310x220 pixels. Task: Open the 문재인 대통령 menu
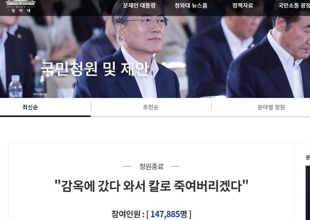pos(139,5)
